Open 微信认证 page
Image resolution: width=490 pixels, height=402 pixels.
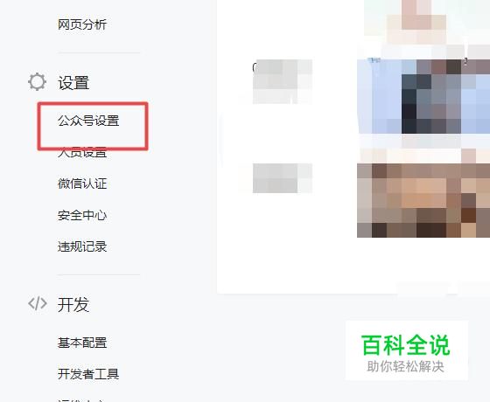(82, 184)
